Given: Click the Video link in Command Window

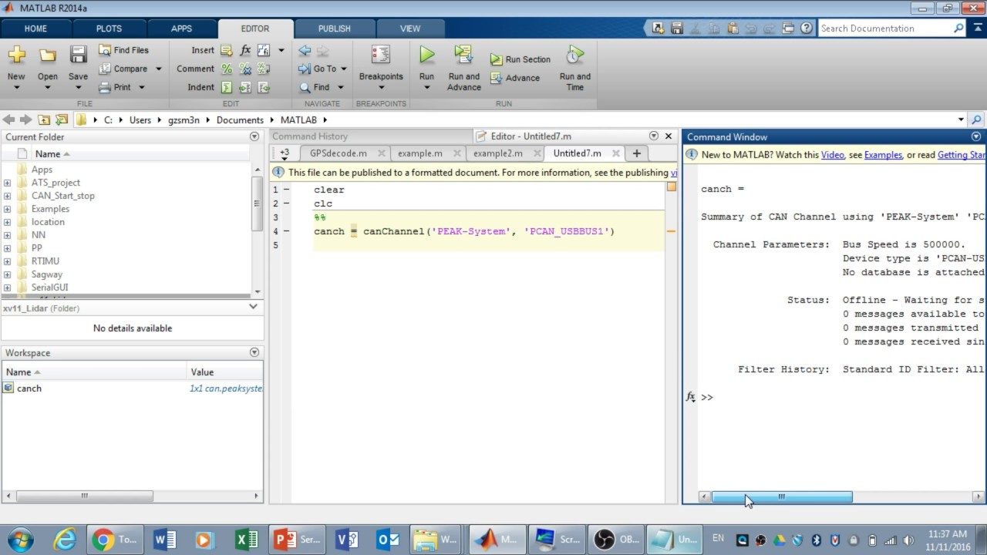Looking at the screenshot, I should (x=832, y=155).
